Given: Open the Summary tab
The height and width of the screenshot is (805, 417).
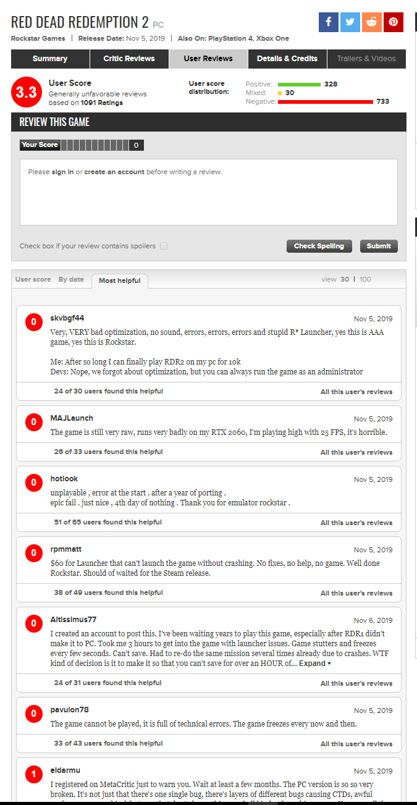Looking at the screenshot, I should pyautogui.click(x=50, y=59).
